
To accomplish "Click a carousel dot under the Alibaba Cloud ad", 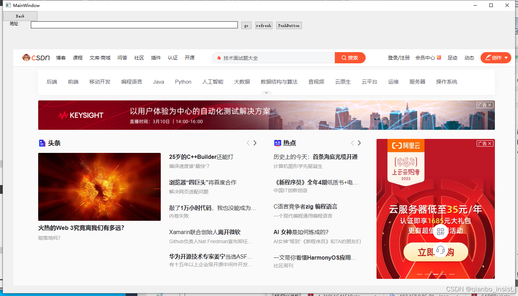I will click(435, 274).
